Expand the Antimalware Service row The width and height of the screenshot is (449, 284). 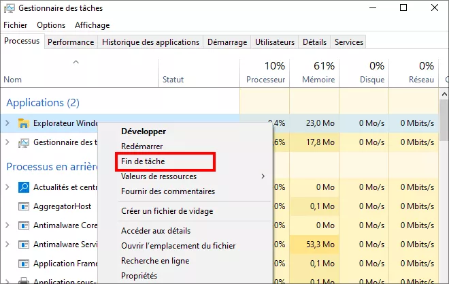click(7, 244)
